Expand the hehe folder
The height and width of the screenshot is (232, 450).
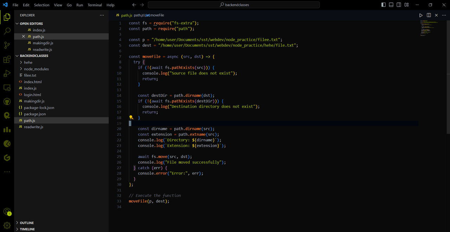pos(28,62)
